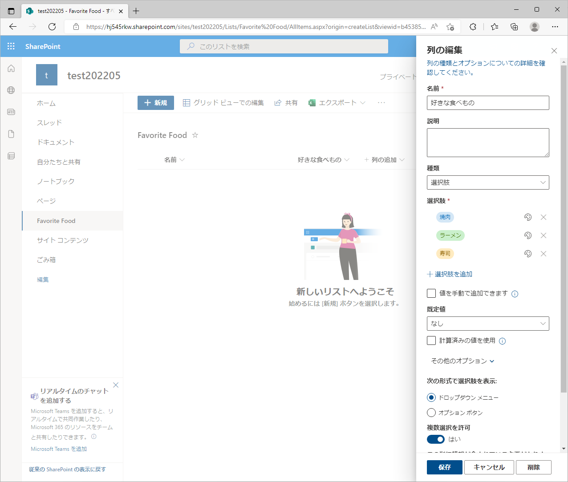Open the files icon in left rail
The image size is (568, 482).
(x=11, y=134)
